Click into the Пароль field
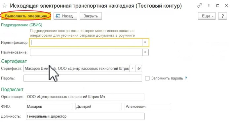 [83, 78]
